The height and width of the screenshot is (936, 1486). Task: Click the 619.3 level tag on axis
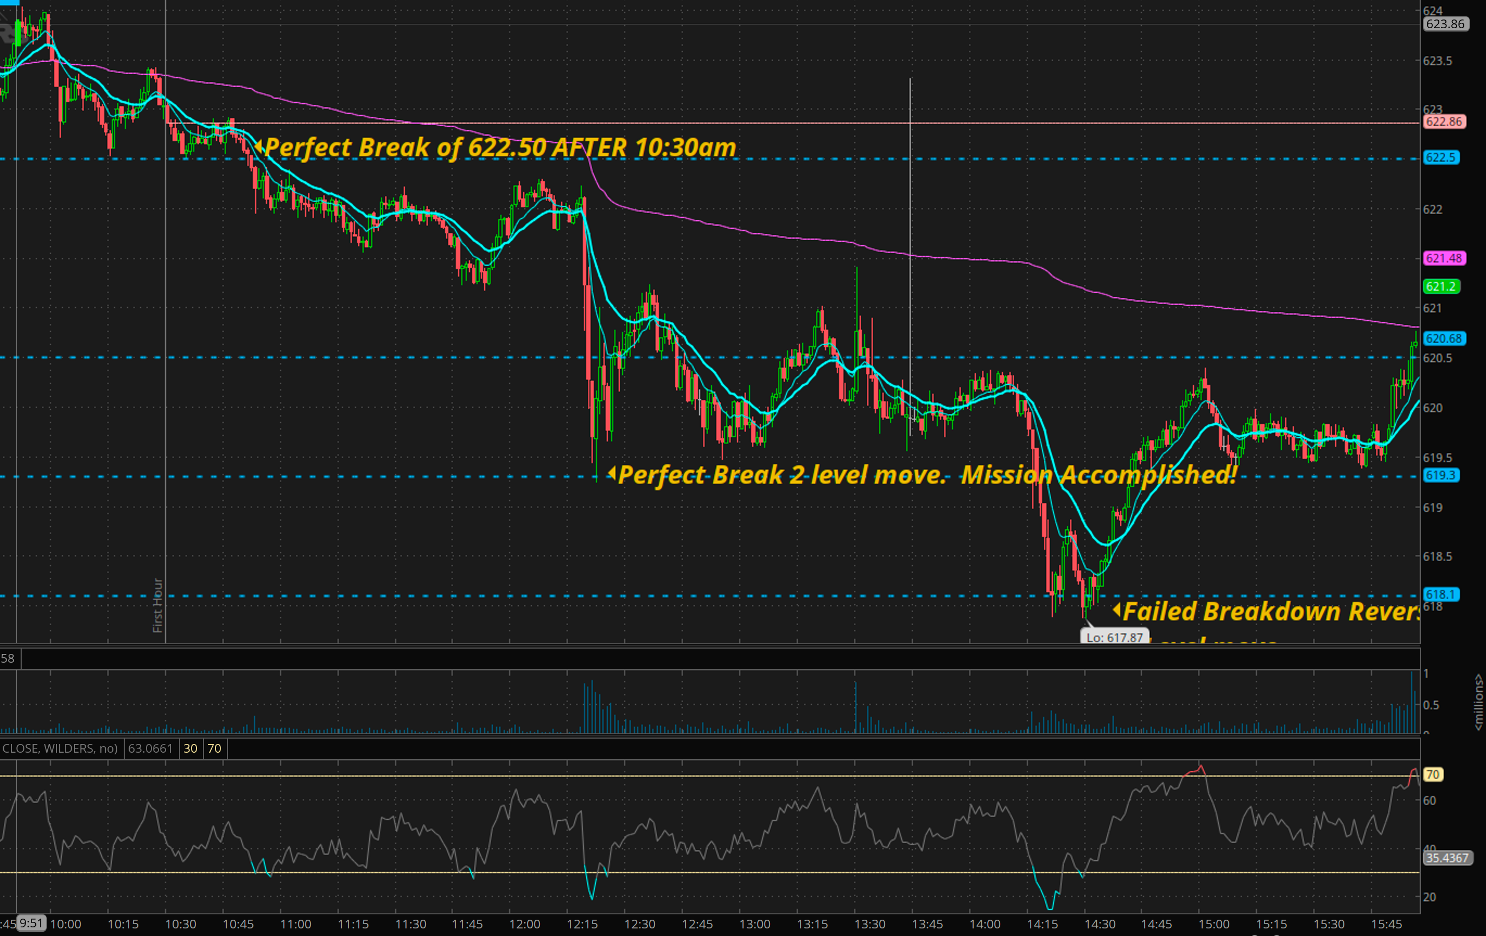(x=1441, y=476)
